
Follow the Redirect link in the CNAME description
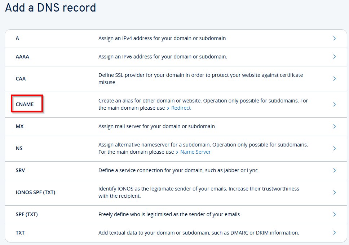[181, 108]
